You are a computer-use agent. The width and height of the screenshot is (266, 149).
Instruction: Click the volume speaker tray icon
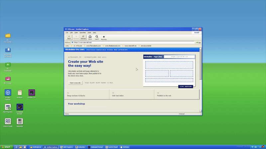pos(256,147)
